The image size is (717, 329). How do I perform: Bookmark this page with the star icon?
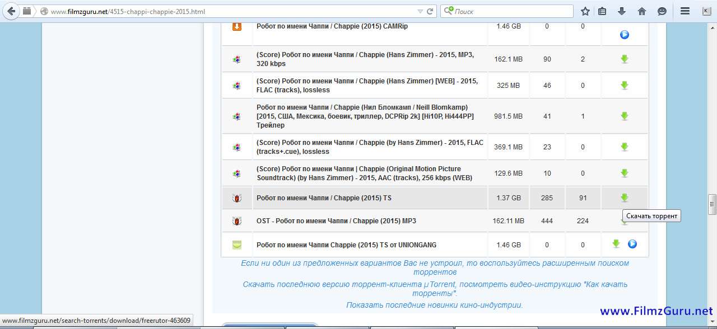(585, 11)
